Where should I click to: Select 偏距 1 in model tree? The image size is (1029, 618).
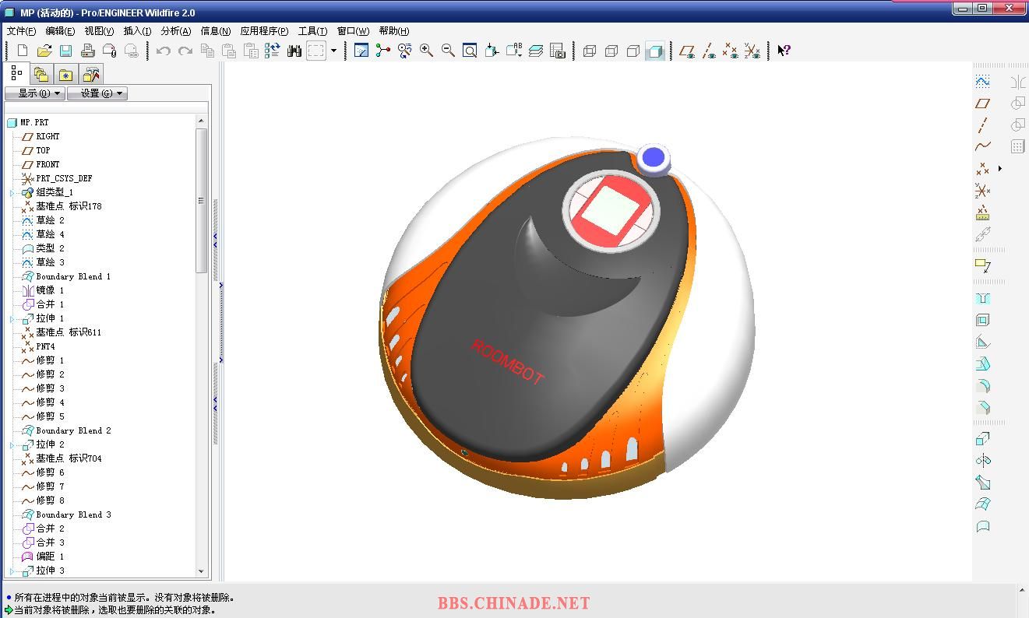coord(50,557)
